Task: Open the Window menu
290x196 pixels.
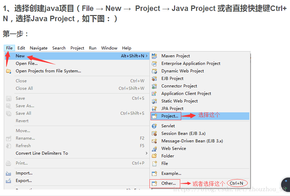Action: (109, 48)
